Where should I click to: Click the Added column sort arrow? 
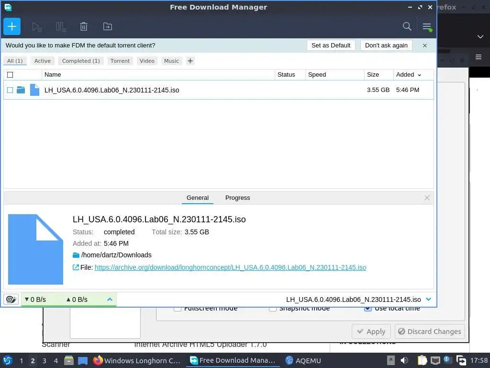point(419,75)
